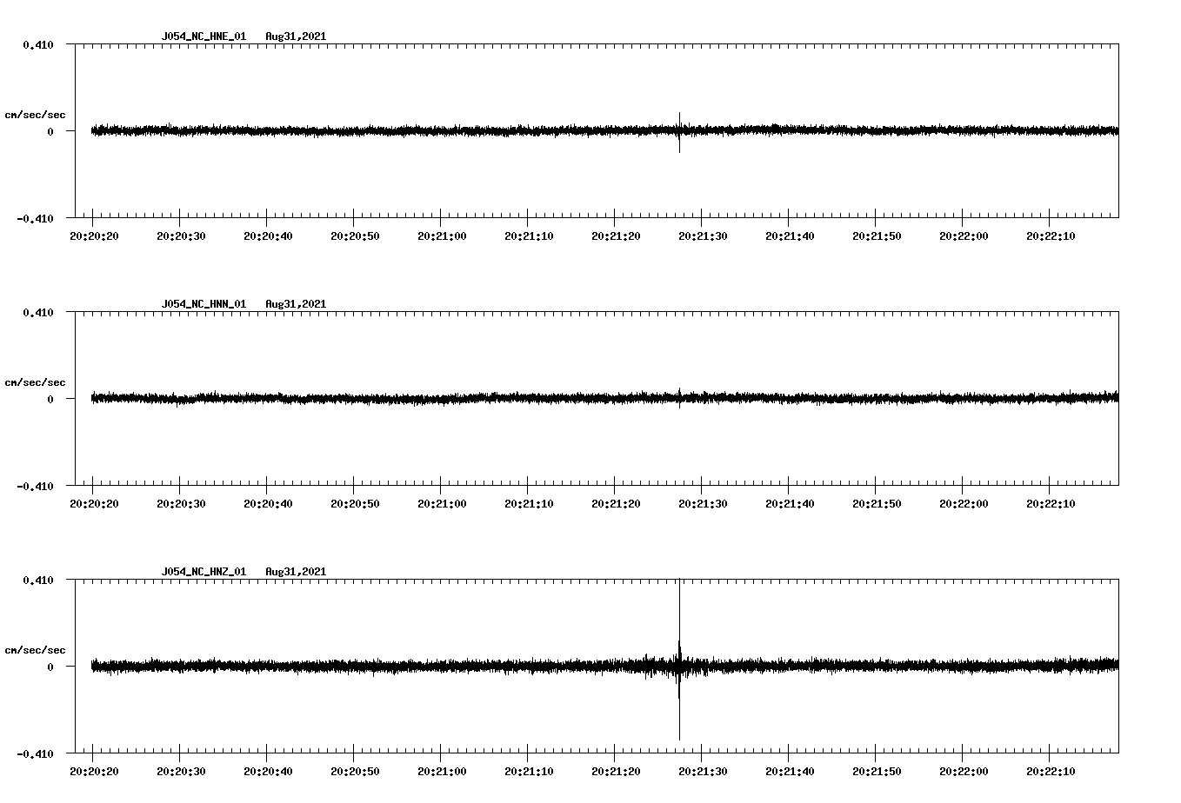Click the zero baseline label on HNN axis
The image size is (1181, 803).
tap(50, 399)
